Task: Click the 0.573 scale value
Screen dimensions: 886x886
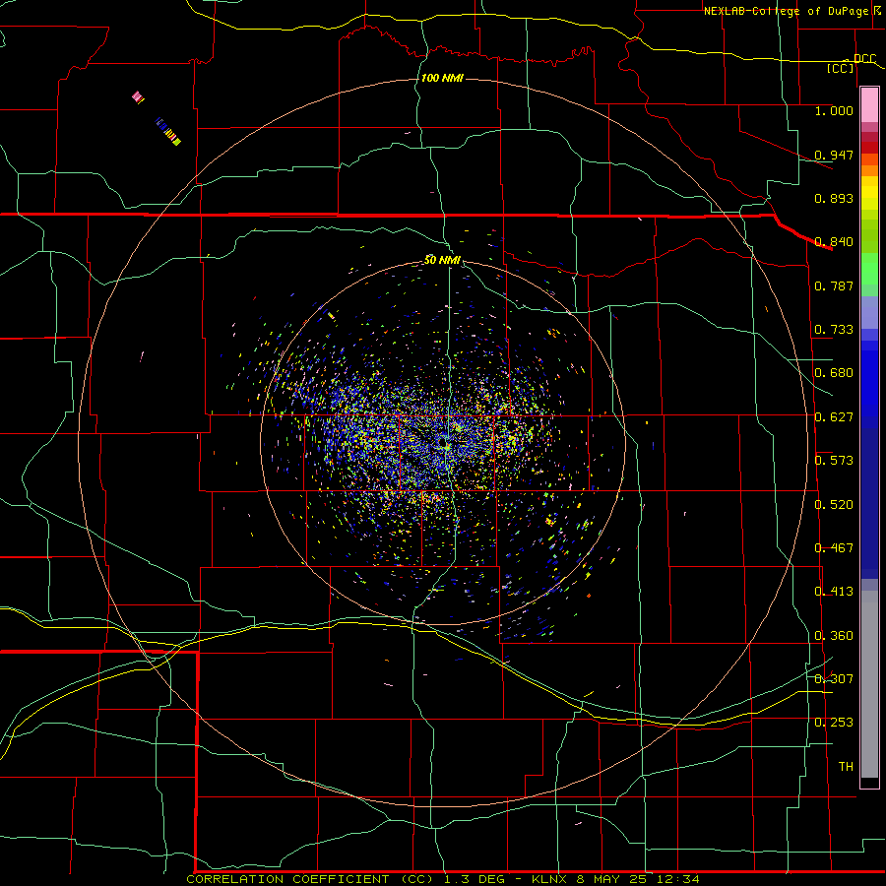Action: coord(834,460)
